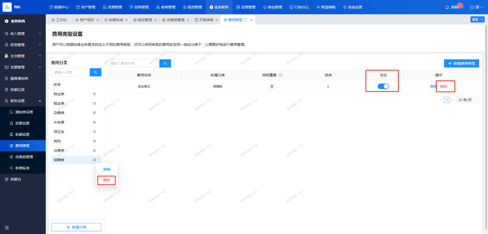Image resolution: width=488 pixels, height=234 pixels.
Task: Select 编辑 in the 保障类 popup menu
Action: coord(107,169)
